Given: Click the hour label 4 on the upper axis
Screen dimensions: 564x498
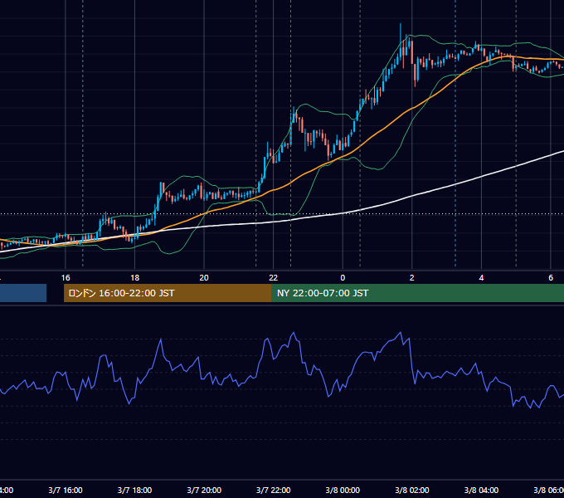Looking at the screenshot, I should click(481, 278).
